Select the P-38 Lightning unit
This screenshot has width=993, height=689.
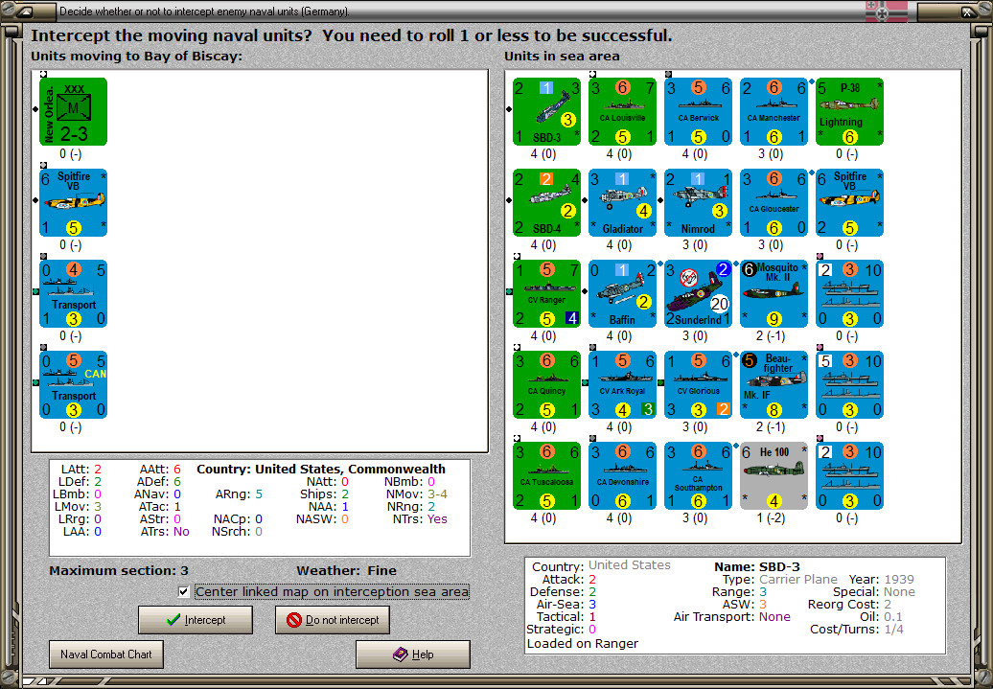(x=850, y=111)
